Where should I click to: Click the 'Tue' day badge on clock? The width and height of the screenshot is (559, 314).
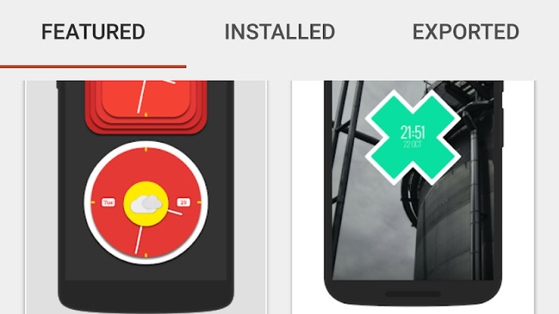click(108, 202)
